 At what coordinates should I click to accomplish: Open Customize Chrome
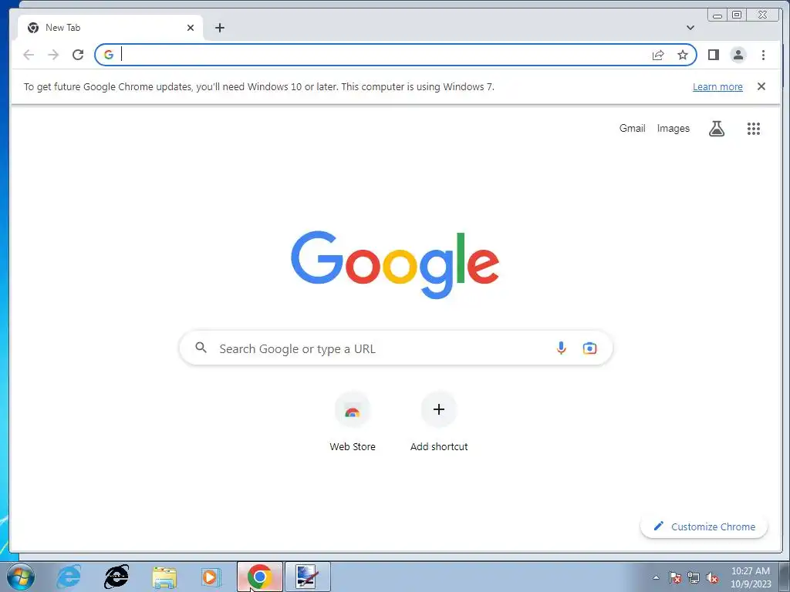click(704, 526)
